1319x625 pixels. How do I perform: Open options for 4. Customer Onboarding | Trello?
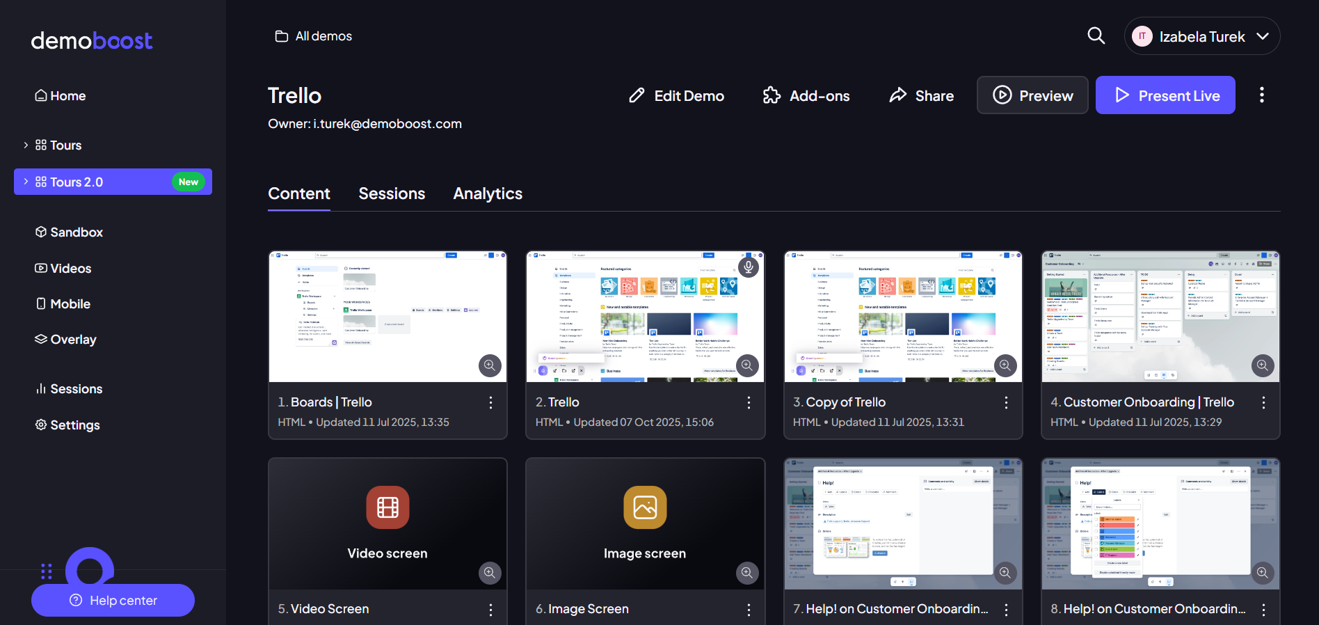(x=1263, y=402)
